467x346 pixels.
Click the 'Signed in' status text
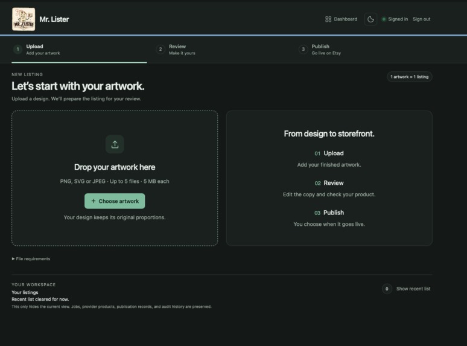tap(398, 19)
